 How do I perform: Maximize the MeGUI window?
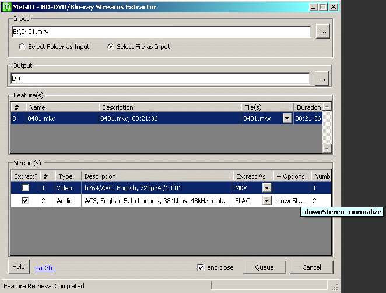[x=322, y=7]
